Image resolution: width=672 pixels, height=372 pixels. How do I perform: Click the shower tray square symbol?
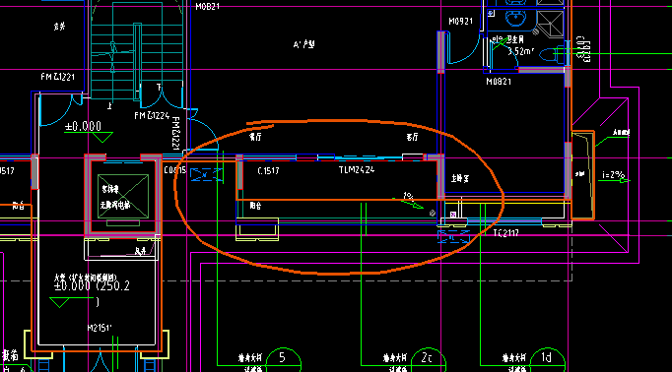(550, 24)
